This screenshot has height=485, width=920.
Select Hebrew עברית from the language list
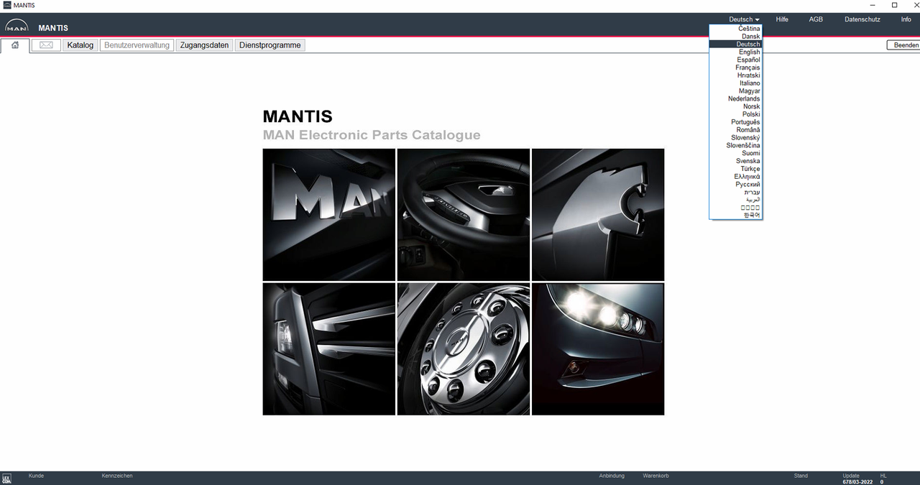pos(736,193)
